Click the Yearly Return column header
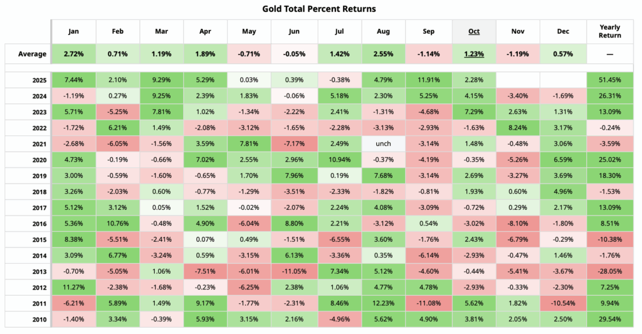 coord(610,31)
